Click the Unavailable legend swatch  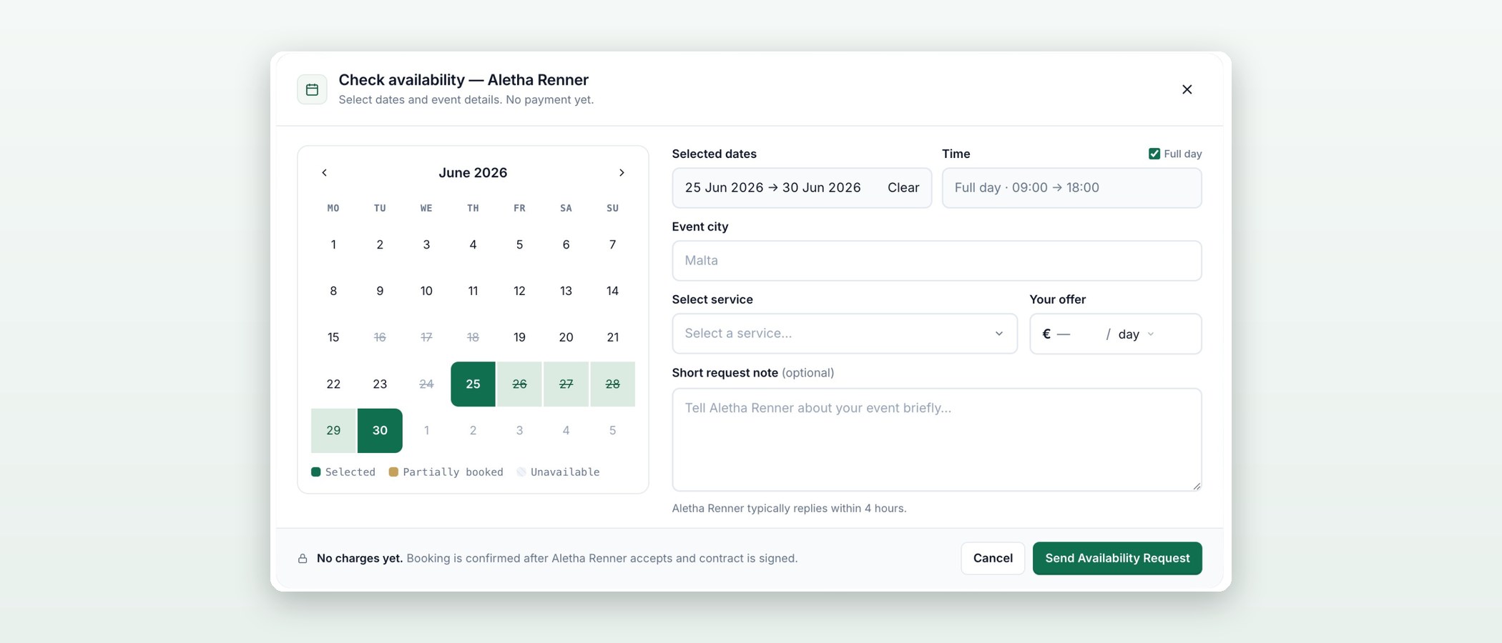(x=521, y=472)
